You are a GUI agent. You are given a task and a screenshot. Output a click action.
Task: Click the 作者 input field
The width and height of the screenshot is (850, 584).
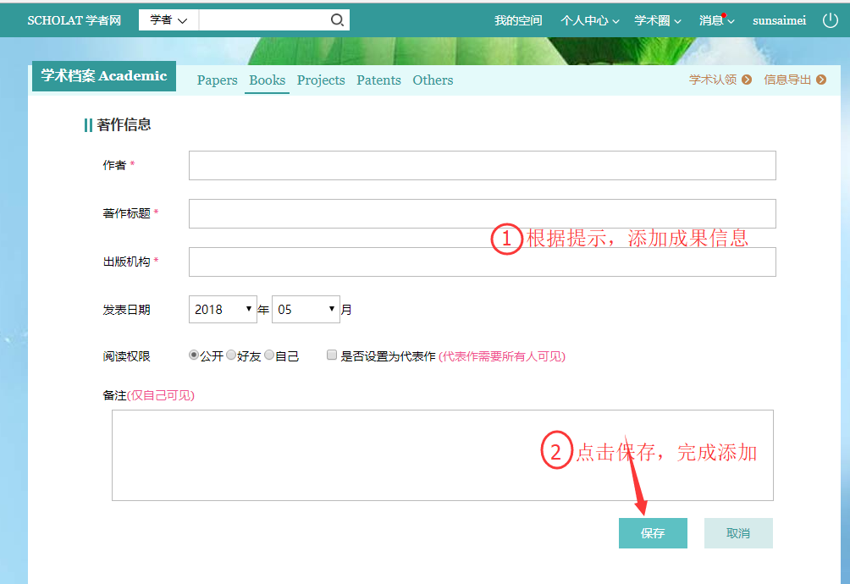pyautogui.click(x=482, y=166)
